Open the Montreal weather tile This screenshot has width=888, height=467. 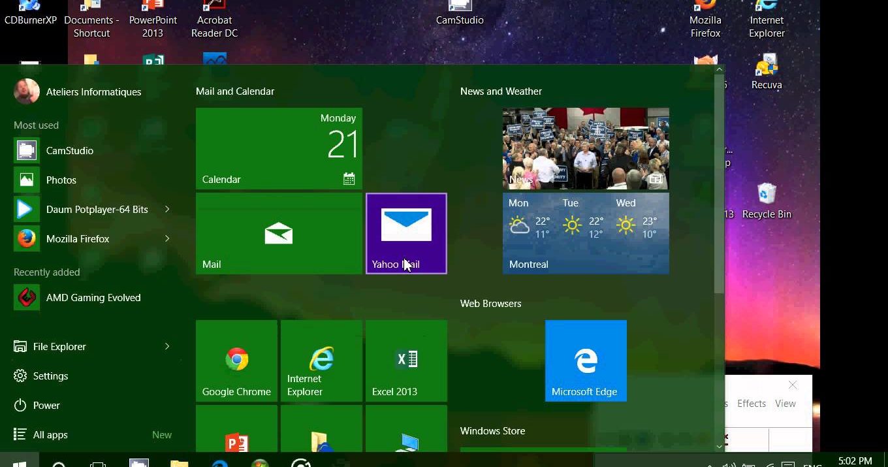pyautogui.click(x=586, y=233)
